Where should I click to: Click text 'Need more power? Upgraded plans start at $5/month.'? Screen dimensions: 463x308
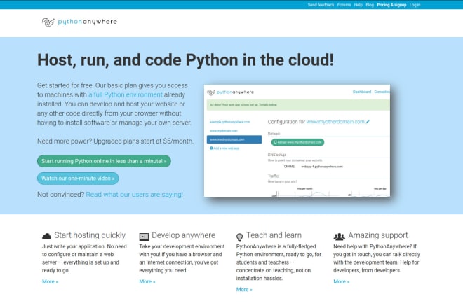click(x=116, y=141)
